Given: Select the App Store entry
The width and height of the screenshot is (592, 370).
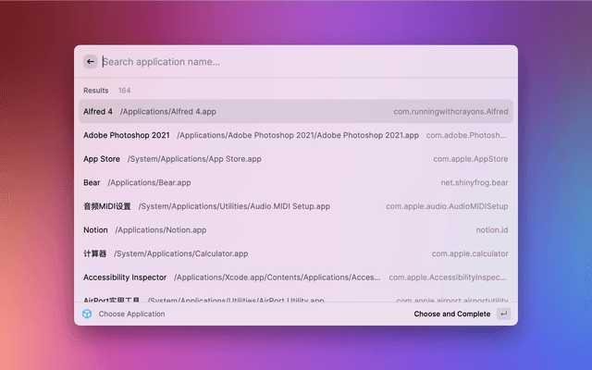Looking at the screenshot, I should click(102, 159).
